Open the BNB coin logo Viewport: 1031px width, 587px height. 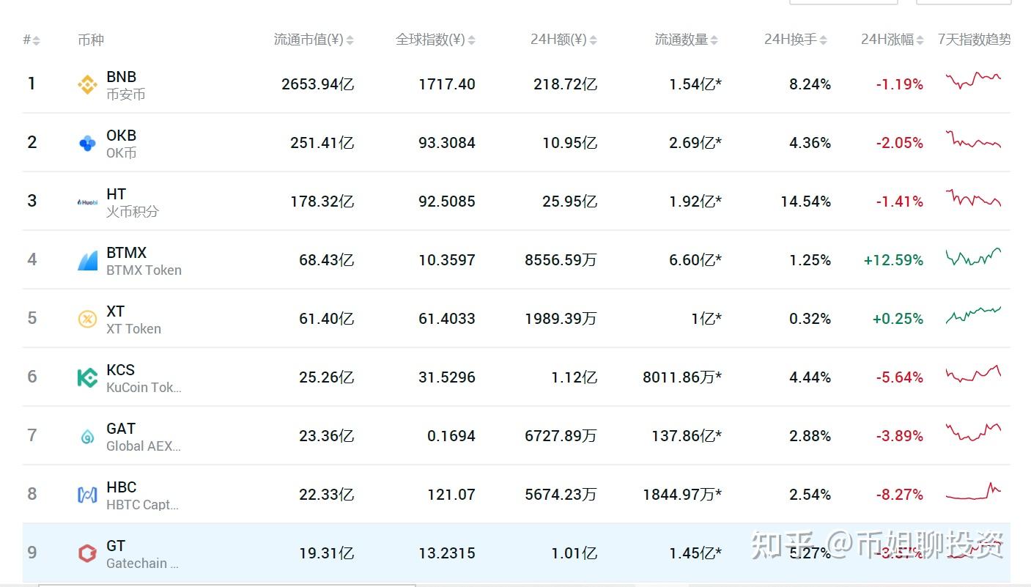pyautogui.click(x=87, y=85)
